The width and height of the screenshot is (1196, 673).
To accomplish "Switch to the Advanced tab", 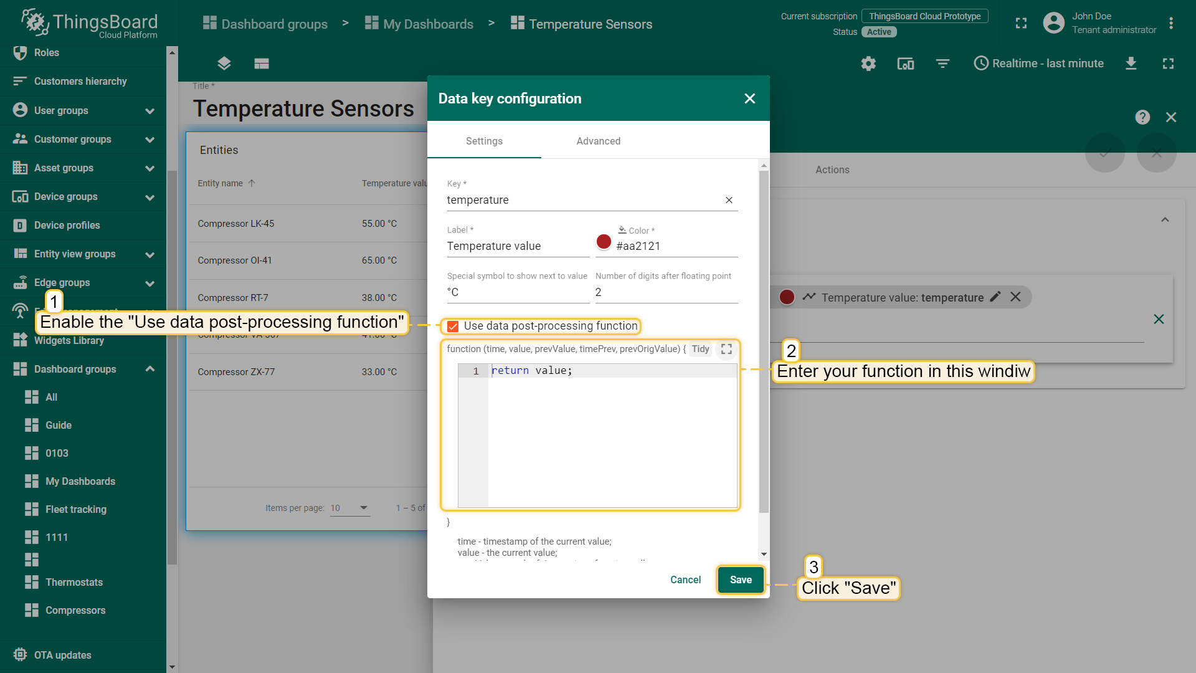I will [x=598, y=141].
